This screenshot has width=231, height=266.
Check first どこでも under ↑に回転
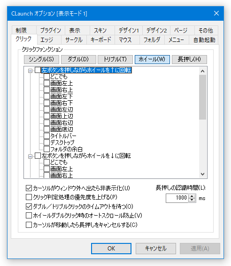(x=46, y=77)
